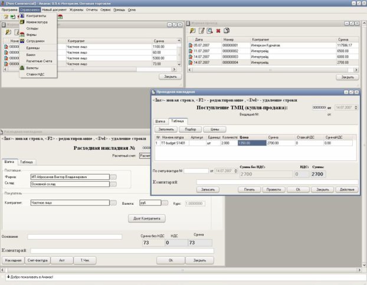
Task: Click Счет-фактура button
Action: (x=37, y=260)
